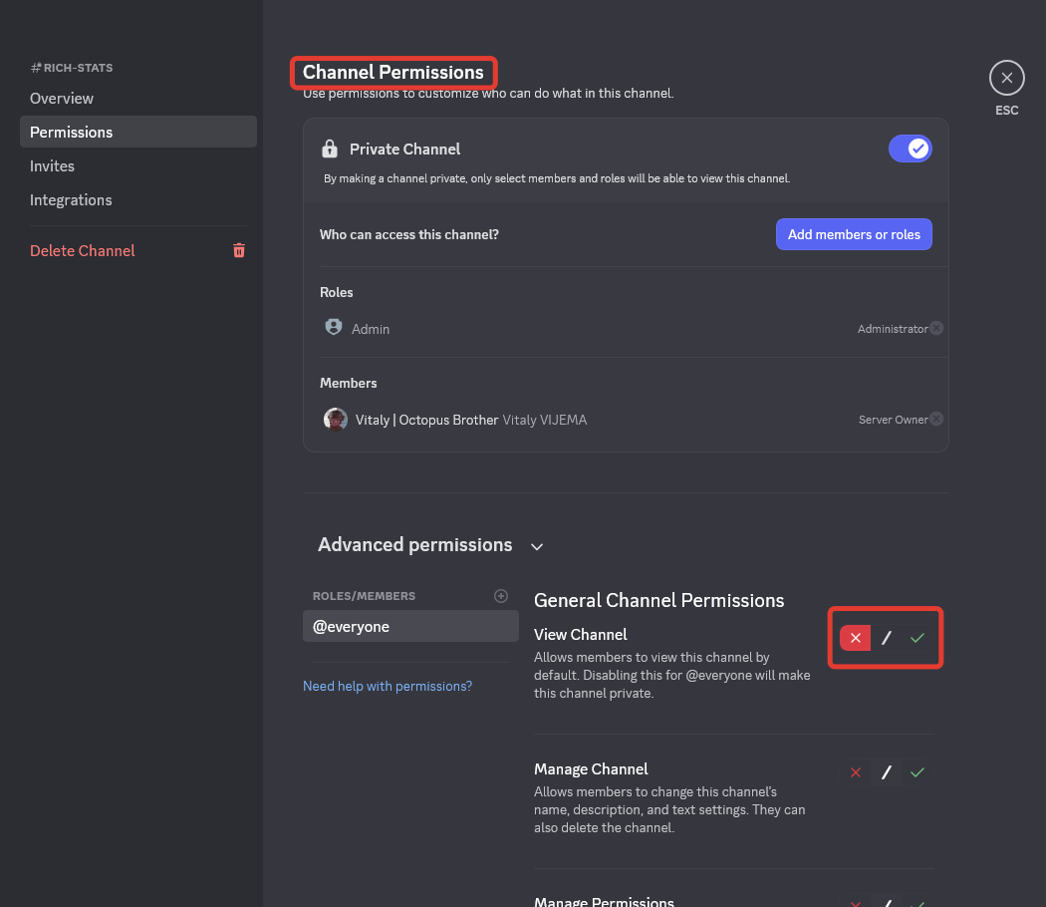Open the Need help with permissions link
This screenshot has height=907, width=1046.
pos(388,686)
